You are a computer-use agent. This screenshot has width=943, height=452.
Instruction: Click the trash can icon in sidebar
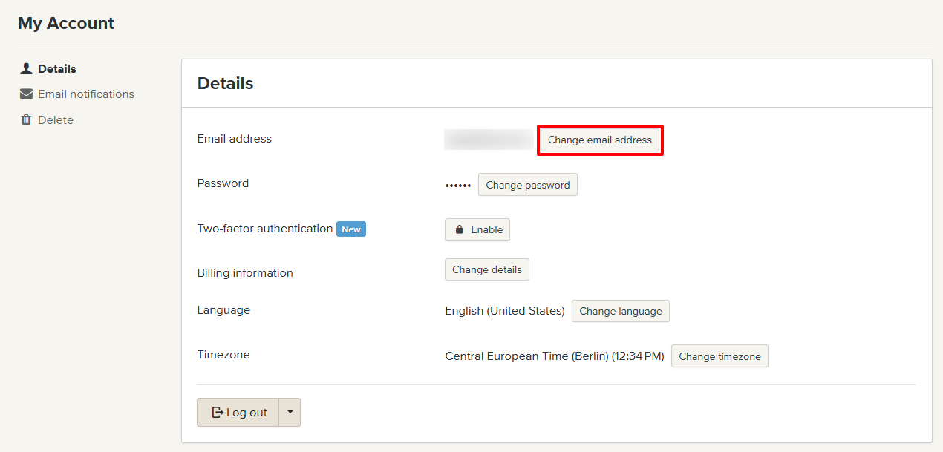pyautogui.click(x=26, y=119)
